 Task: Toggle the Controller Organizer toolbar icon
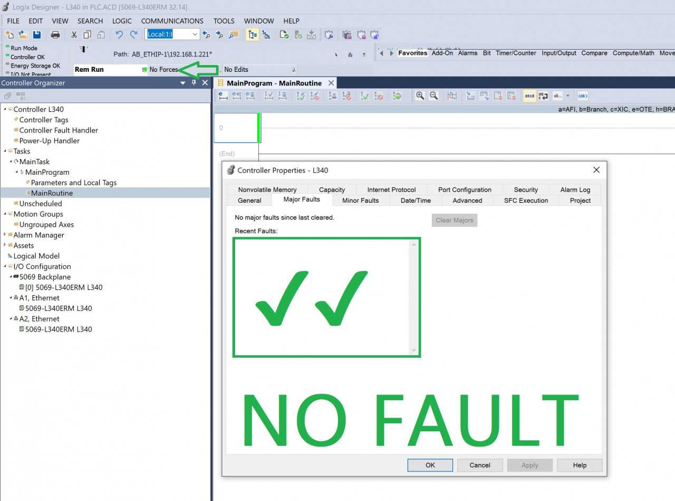pos(253,35)
